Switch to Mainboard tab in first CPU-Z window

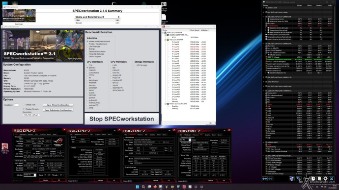click(23, 135)
